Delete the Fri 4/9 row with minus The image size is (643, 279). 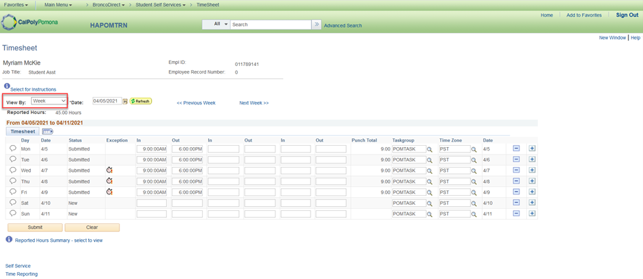(517, 192)
